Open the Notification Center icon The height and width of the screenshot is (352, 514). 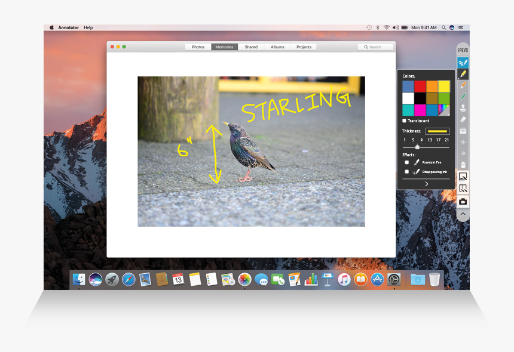pos(461,28)
